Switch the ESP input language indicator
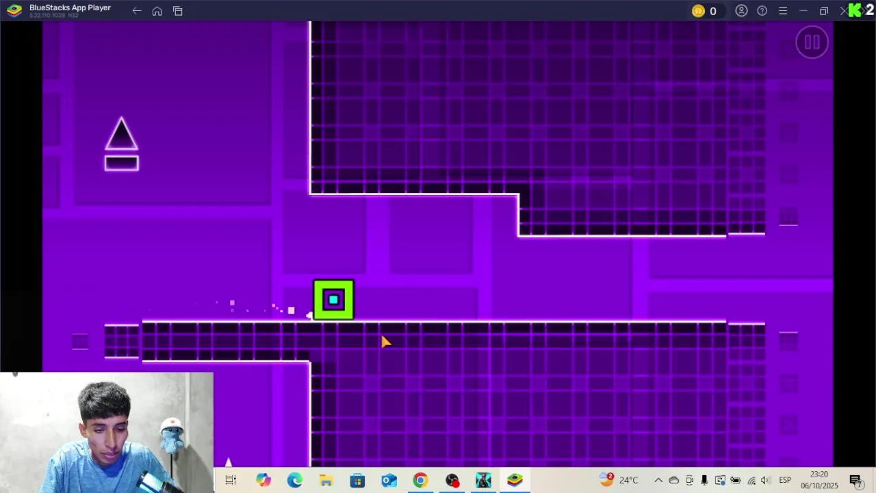This screenshot has height=493, width=876. 785,481
